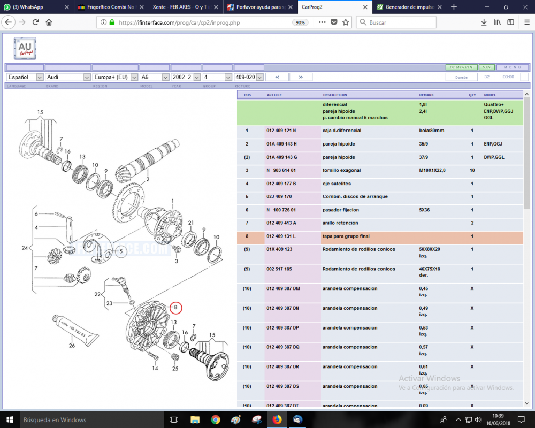Click the Pocket save icon

[334, 22]
